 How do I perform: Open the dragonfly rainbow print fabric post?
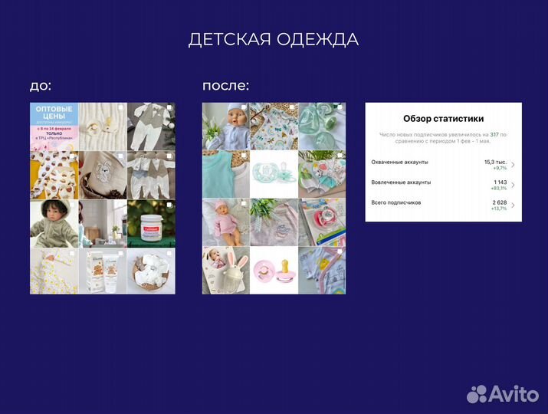274,127
